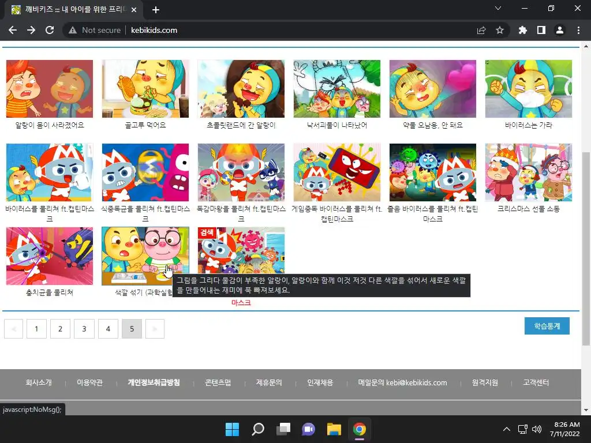Open thumbnail 독감마왕을 물리쳐 ft.캡틴마스크
The height and width of the screenshot is (443, 591).
pyautogui.click(x=241, y=172)
